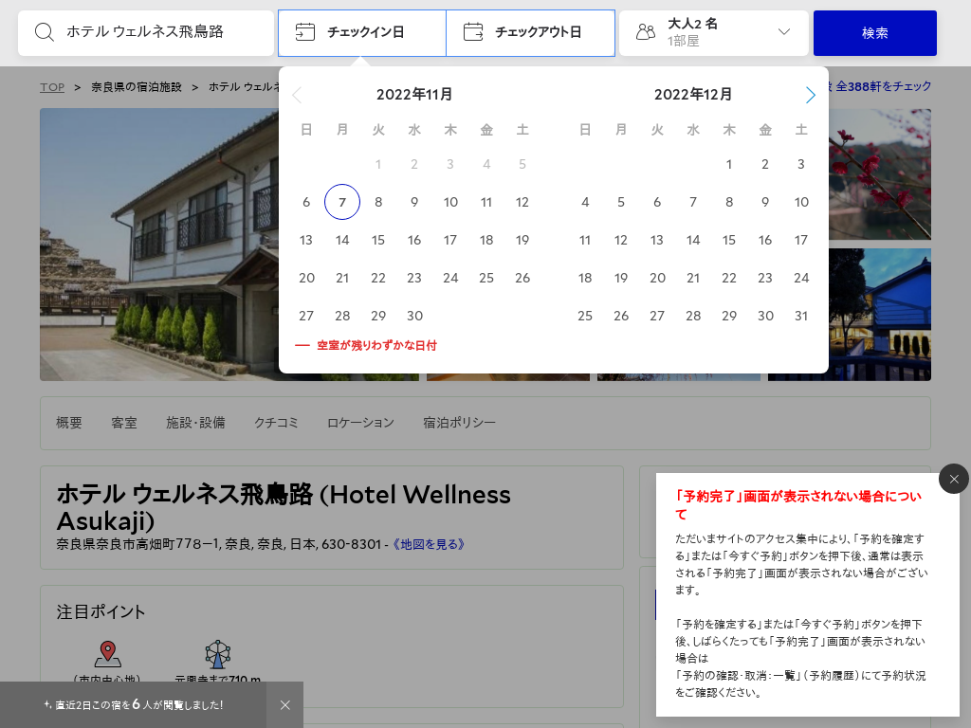The image size is (971, 728).
Task: Click the 注目ポイント heading
Action: click(101, 611)
